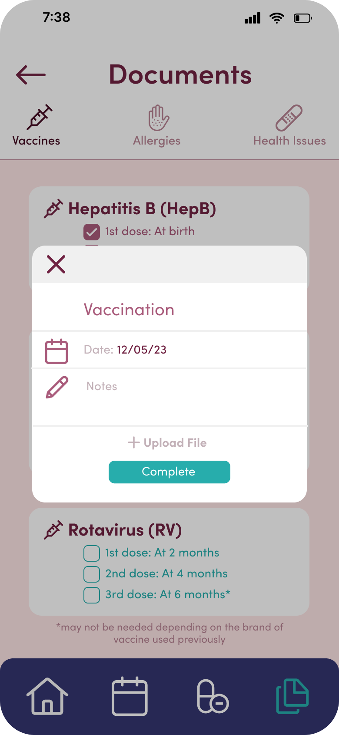Edit the vaccination date 12/05/23

point(142,350)
